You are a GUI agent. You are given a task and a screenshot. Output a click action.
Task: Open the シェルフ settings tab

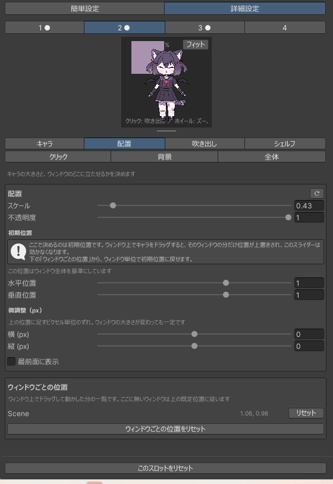click(285, 144)
